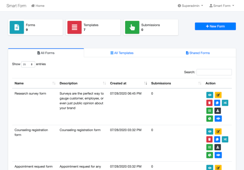Click the New Form button
Image resolution: width=244 pixels, height=170 pixels.
(x=215, y=26)
